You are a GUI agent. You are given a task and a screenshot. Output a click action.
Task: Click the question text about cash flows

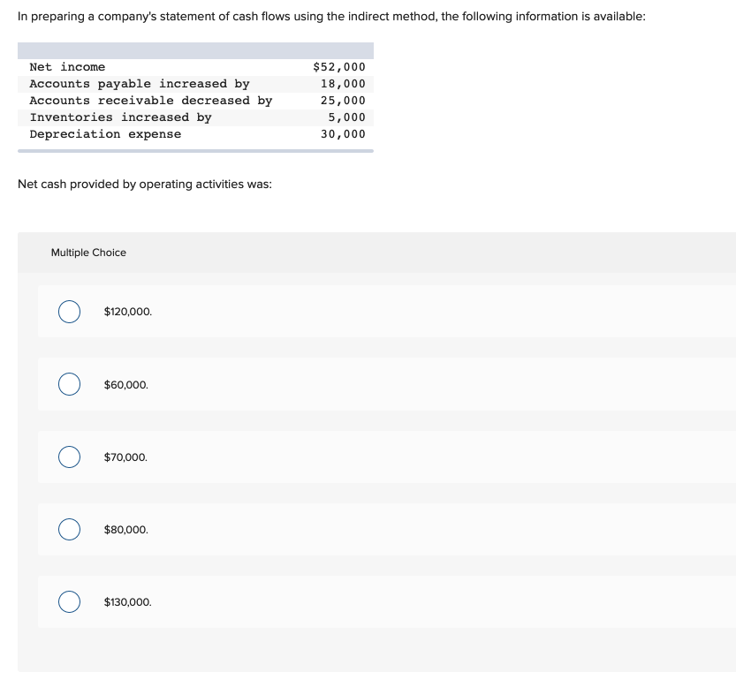331,16
